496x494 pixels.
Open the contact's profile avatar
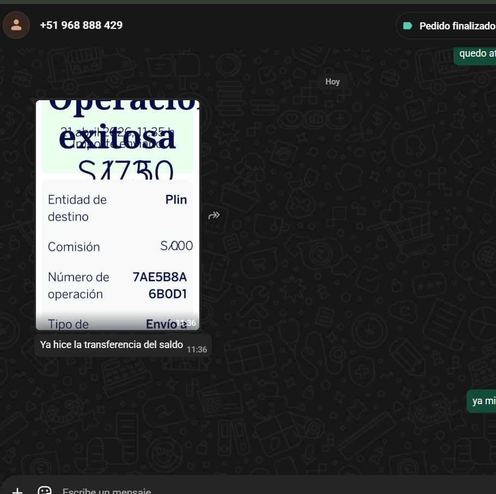point(16,25)
